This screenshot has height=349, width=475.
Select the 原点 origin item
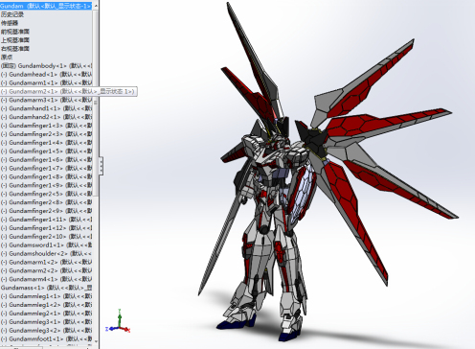[7, 57]
